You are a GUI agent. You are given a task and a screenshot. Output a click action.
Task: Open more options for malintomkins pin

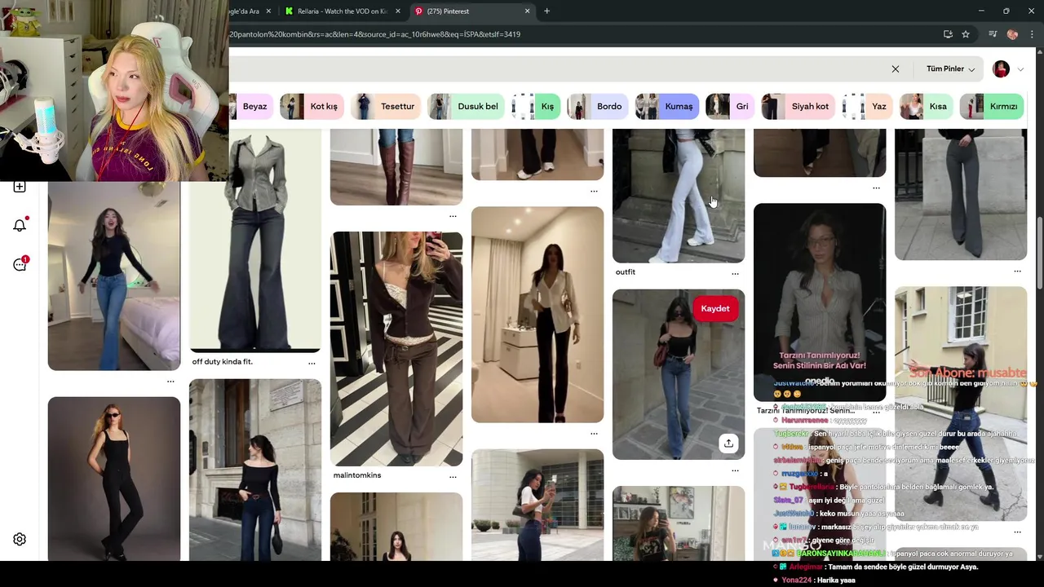point(453,476)
